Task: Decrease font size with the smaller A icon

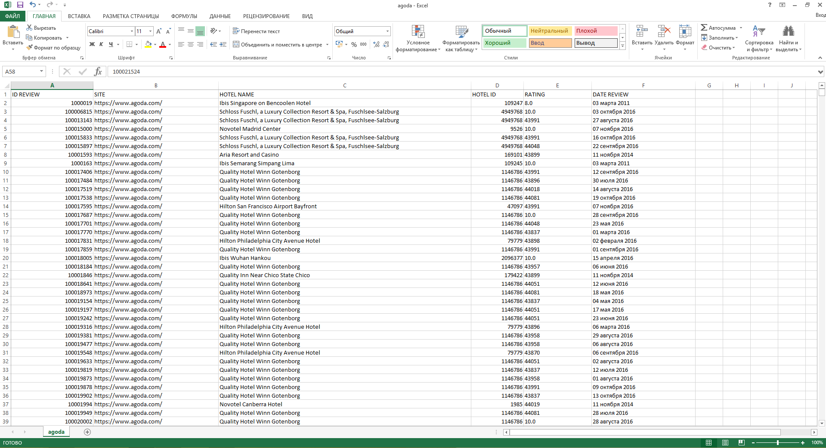Action: [x=168, y=31]
